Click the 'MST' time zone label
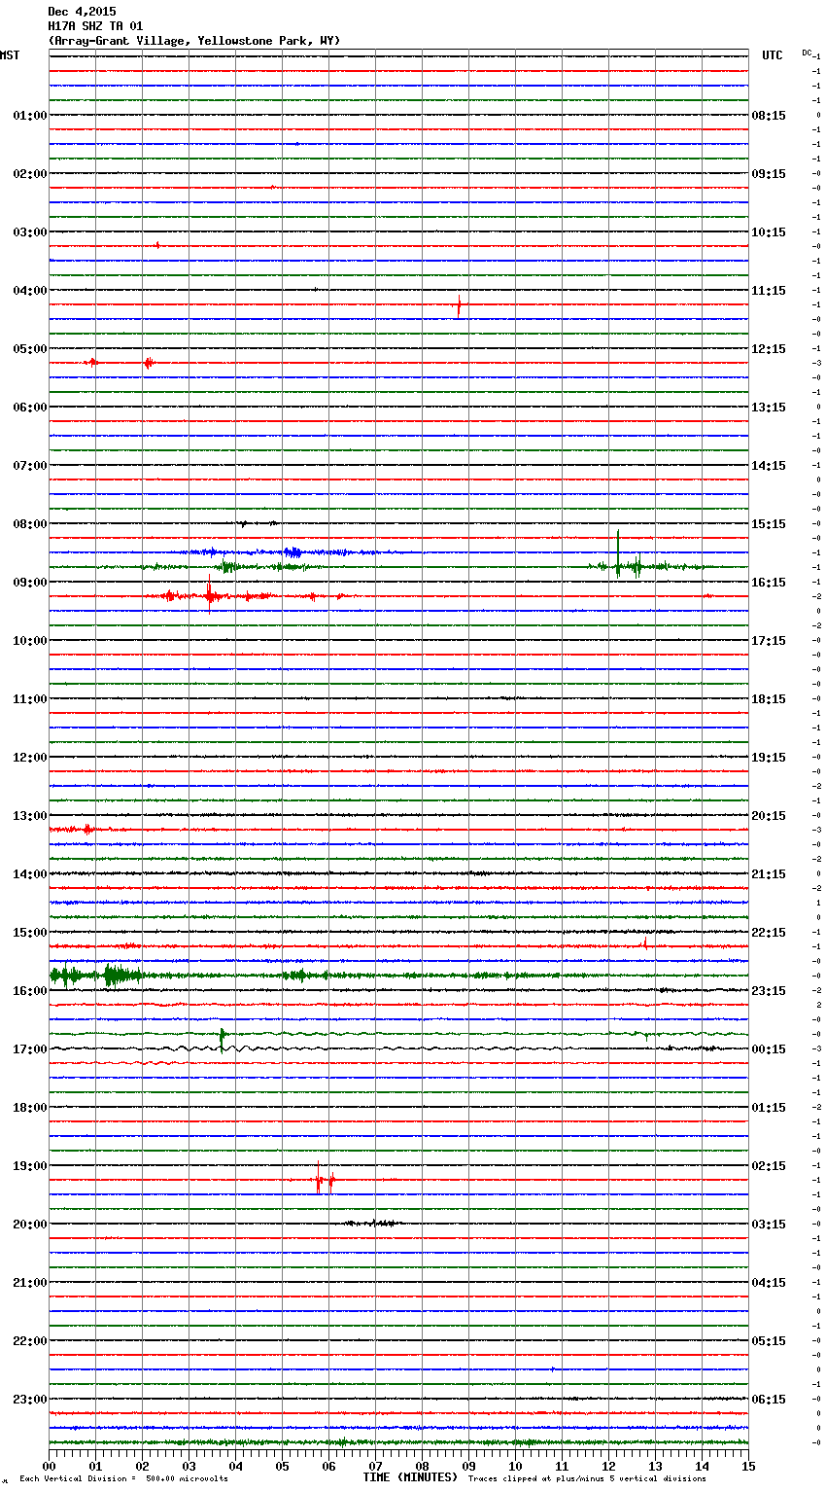 [10, 55]
